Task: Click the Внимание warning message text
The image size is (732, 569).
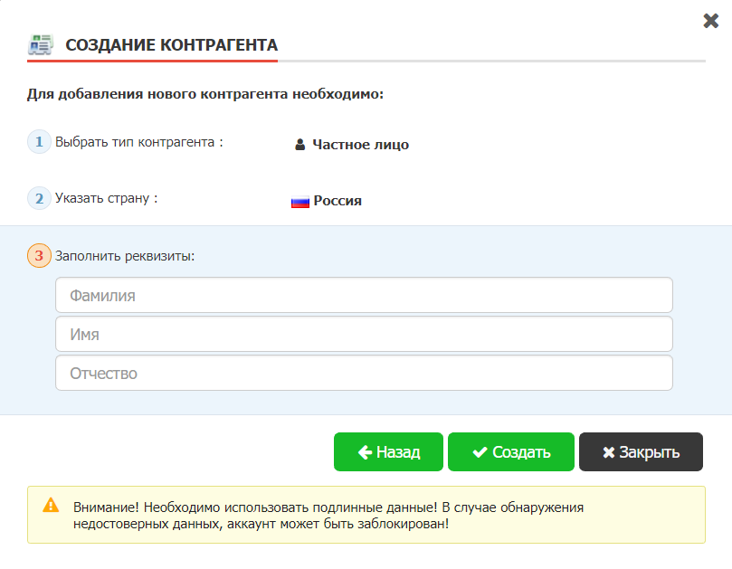Action: (x=328, y=516)
